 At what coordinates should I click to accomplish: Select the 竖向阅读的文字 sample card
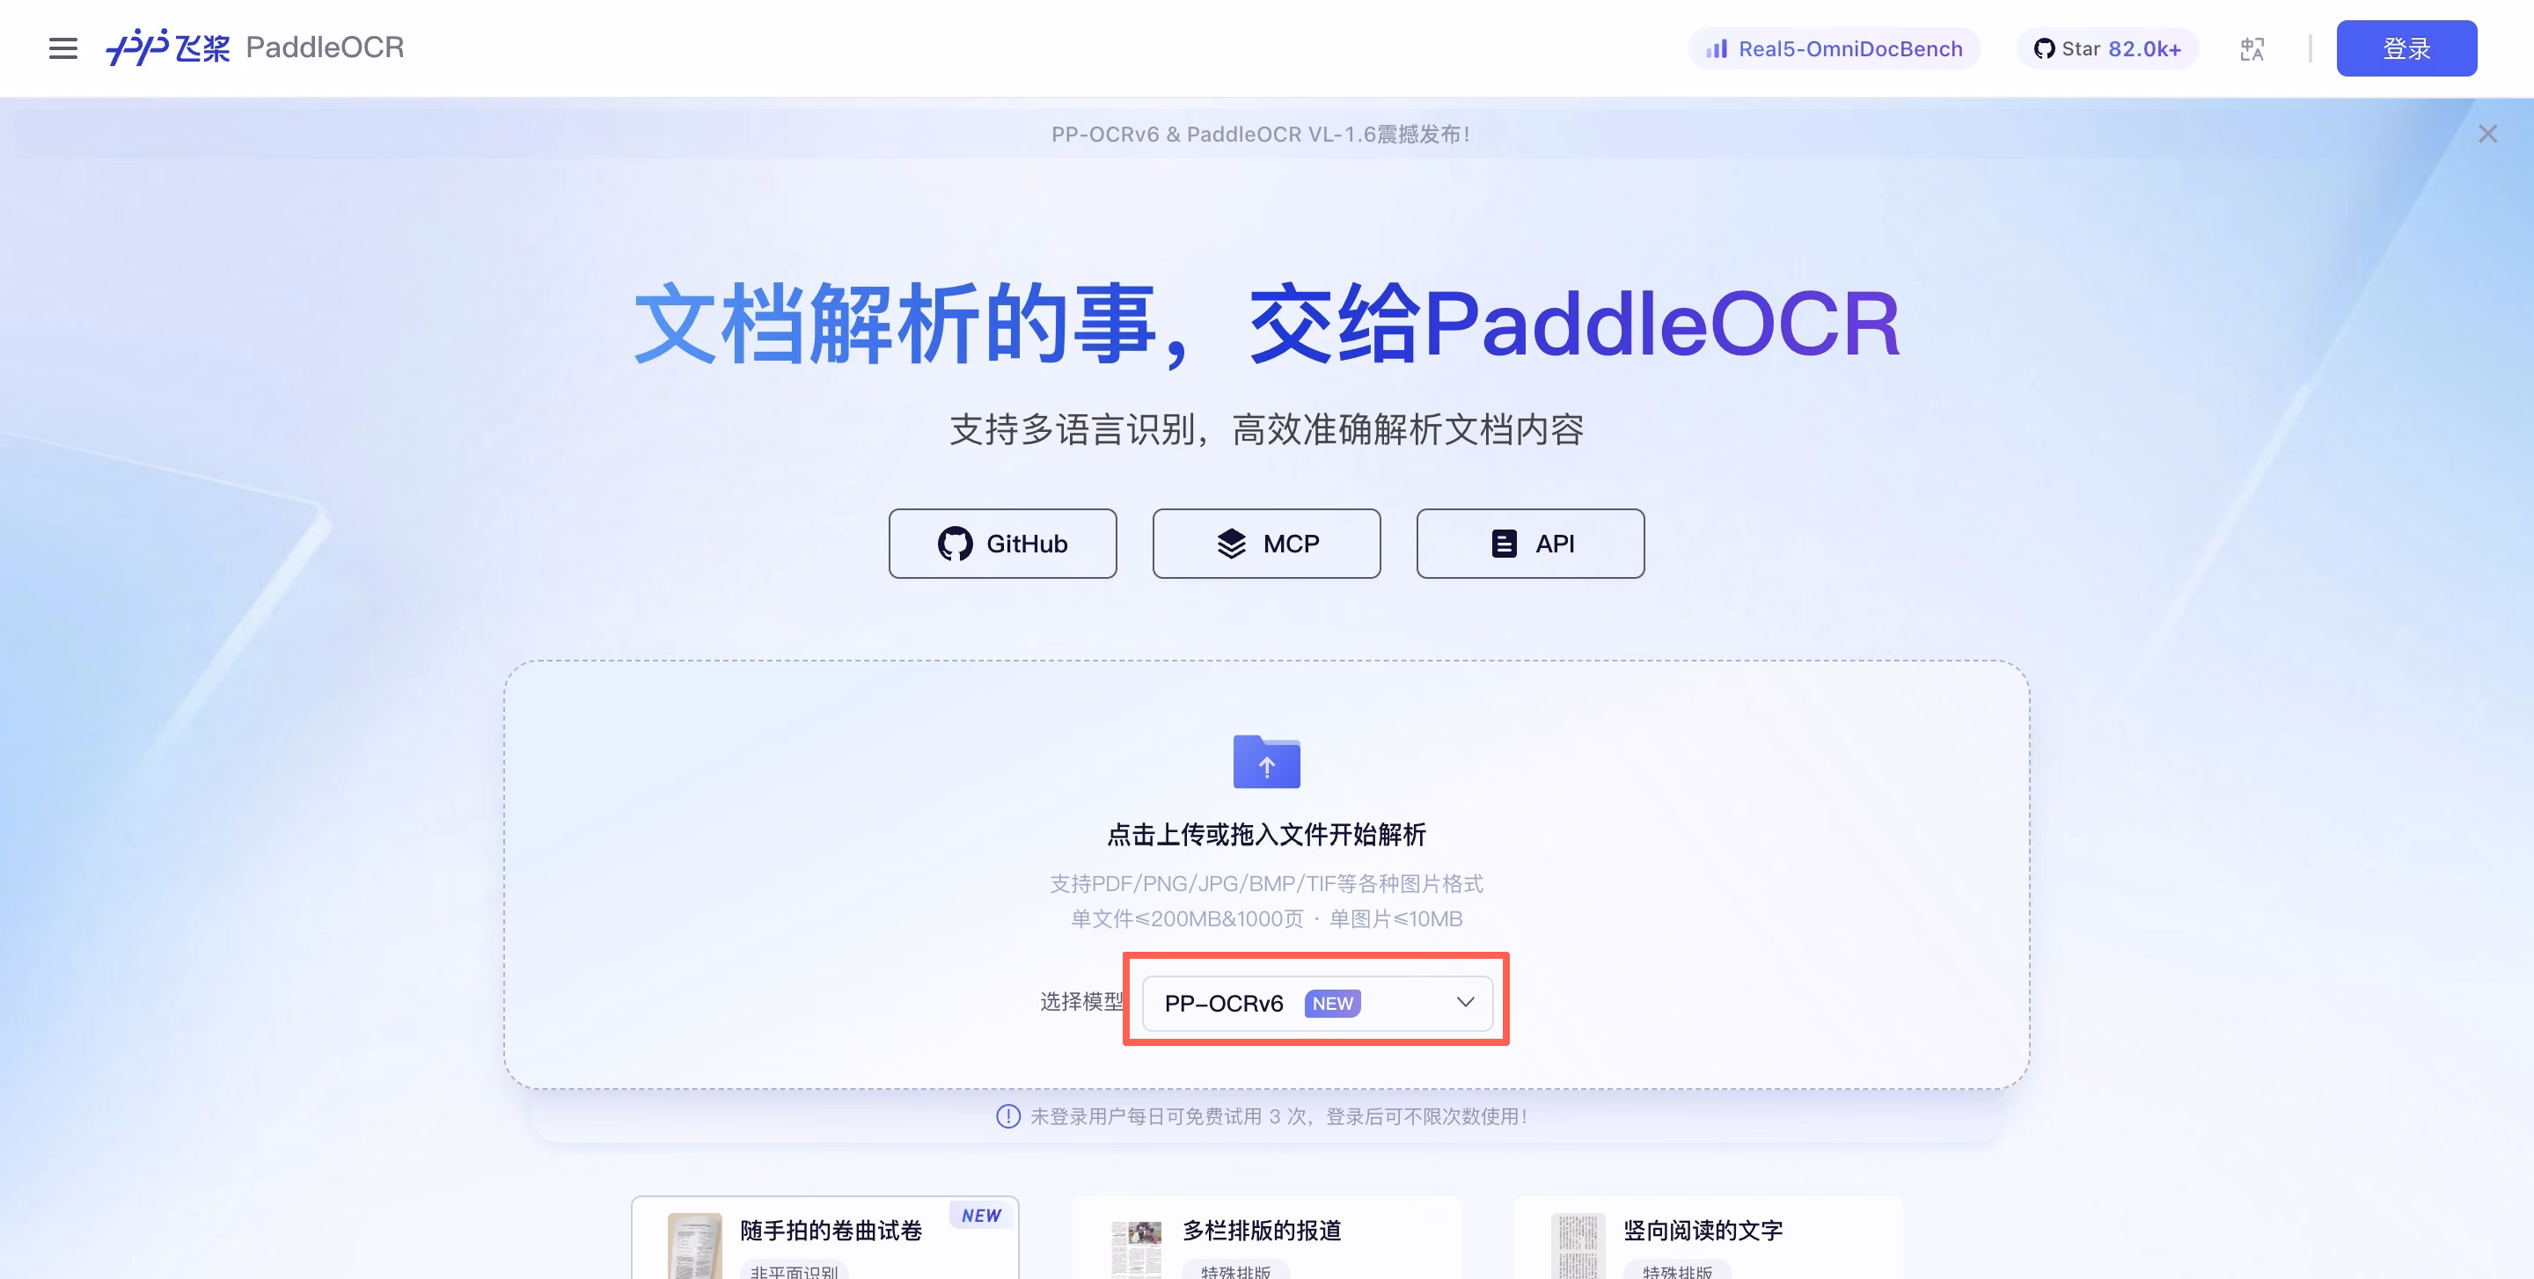1708,1238
